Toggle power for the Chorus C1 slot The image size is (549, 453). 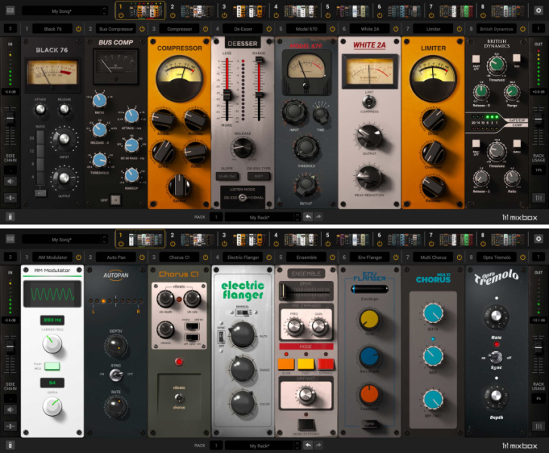coord(205,257)
